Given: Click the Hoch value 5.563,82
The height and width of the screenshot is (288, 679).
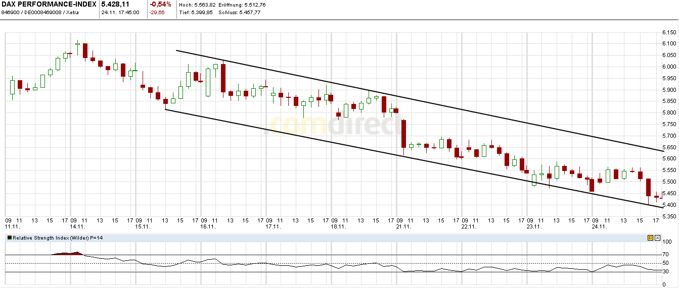Looking at the screenshot, I should point(205,5).
